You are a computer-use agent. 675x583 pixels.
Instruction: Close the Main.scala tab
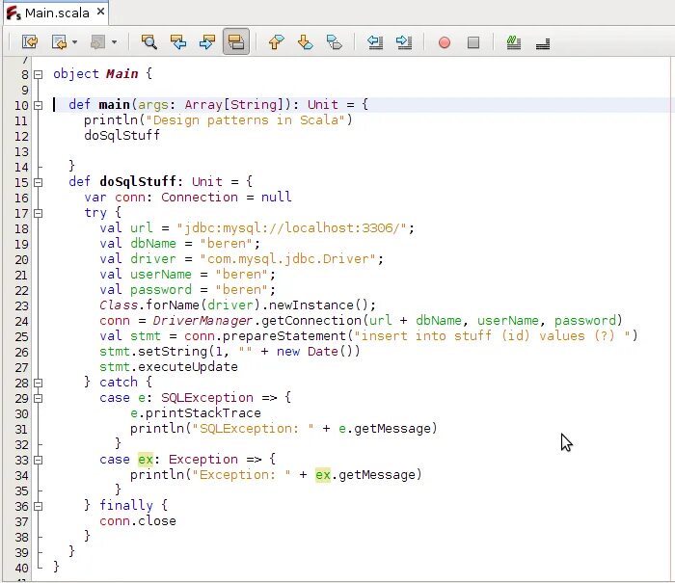click(x=100, y=12)
